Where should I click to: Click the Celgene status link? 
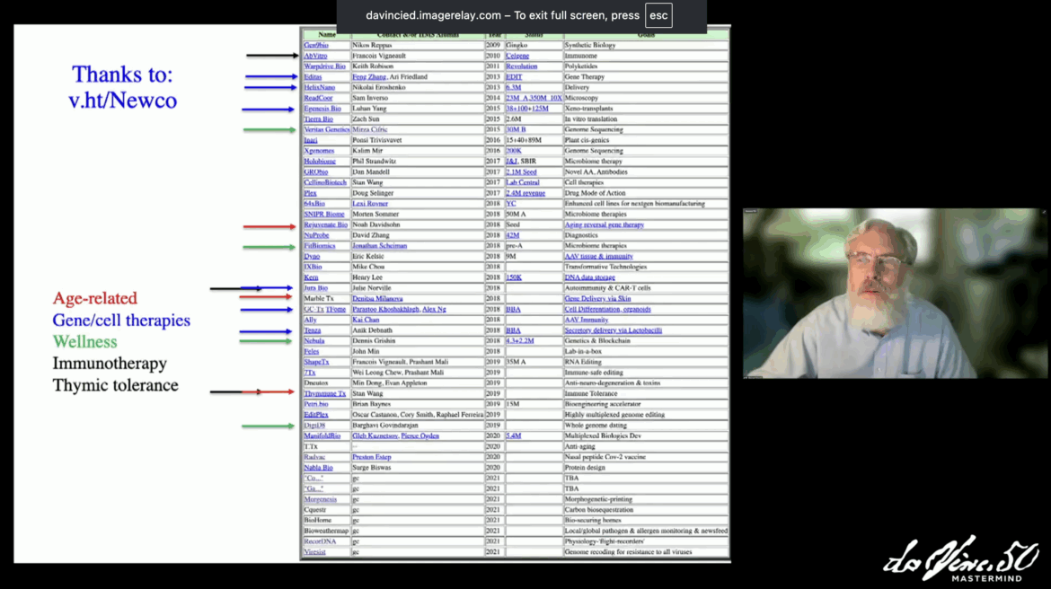[x=517, y=56]
